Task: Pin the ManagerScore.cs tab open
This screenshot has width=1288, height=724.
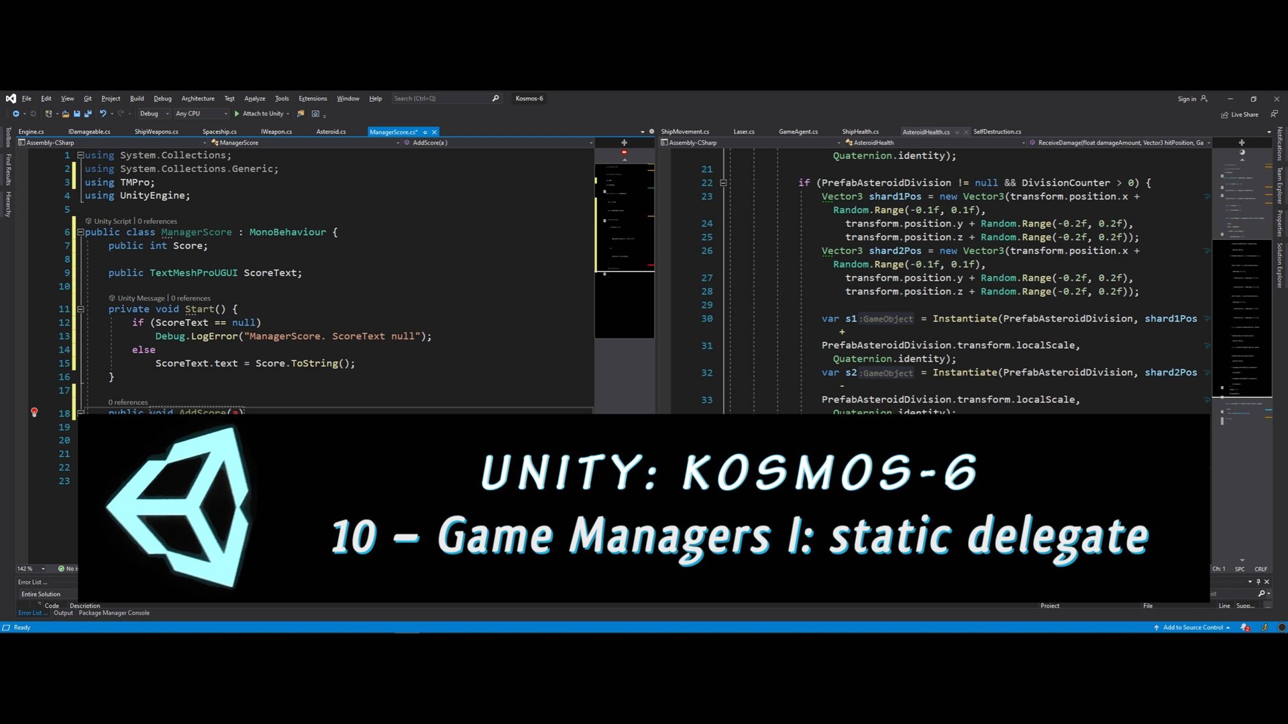Action: tap(424, 132)
